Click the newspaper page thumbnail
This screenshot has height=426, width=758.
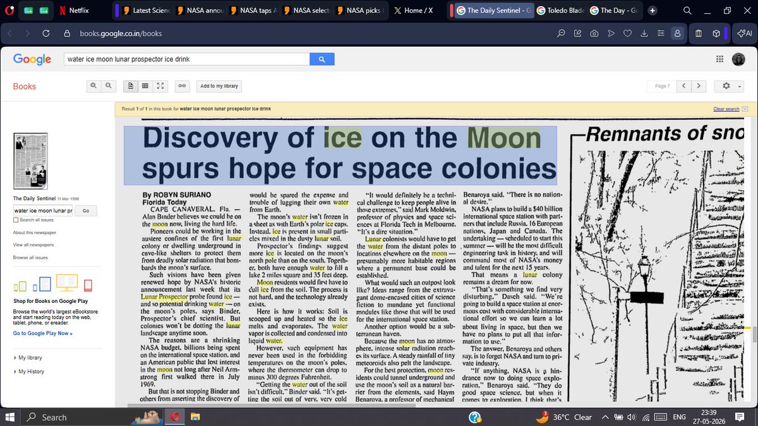click(x=30, y=162)
